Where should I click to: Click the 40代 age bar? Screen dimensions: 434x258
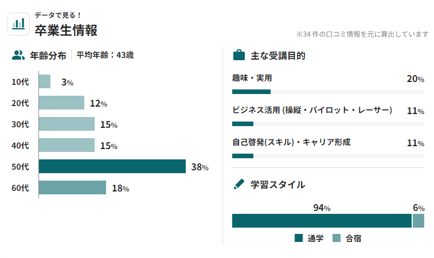click(x=67, y=146)
